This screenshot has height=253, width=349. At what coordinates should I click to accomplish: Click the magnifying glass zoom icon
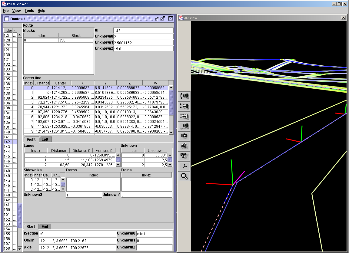(184, 176)
